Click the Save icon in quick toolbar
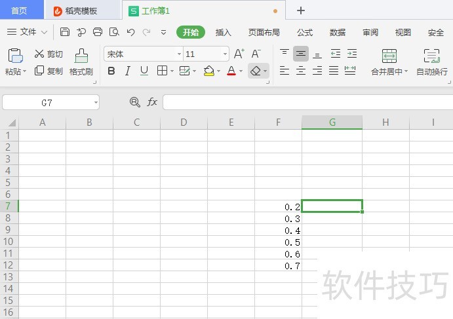This screenshot has width=453, height=319. (65, 31)
